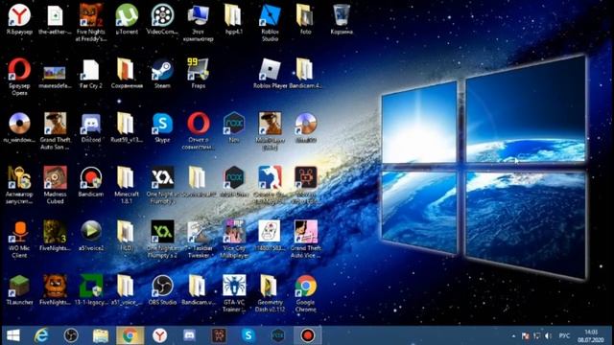This screenshot has height=345, width=614.
Task: Open the µTorrent desktop shortcut
Action: [x=127, y=19]
